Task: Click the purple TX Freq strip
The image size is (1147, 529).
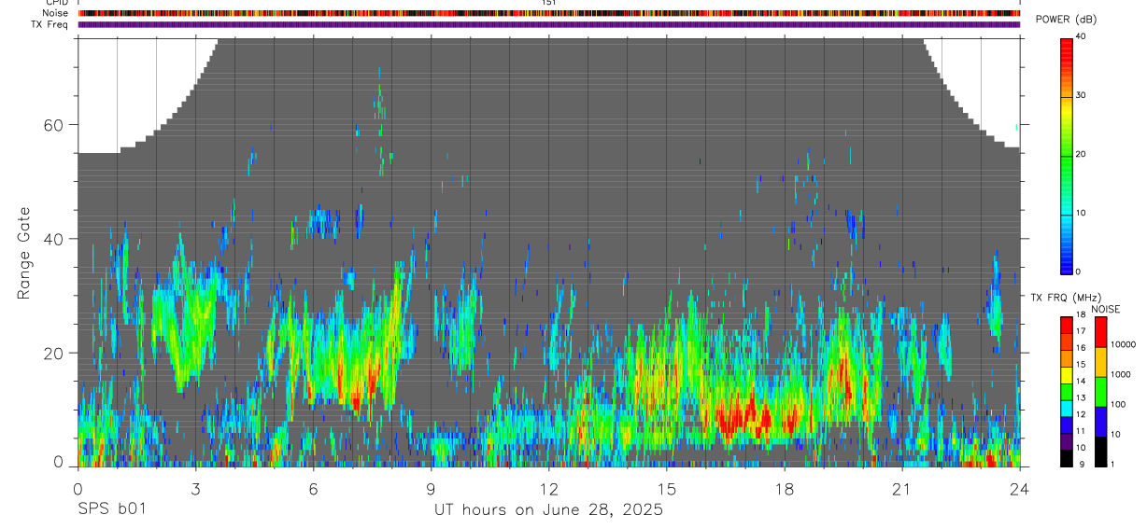Action: tap(548, 25)
